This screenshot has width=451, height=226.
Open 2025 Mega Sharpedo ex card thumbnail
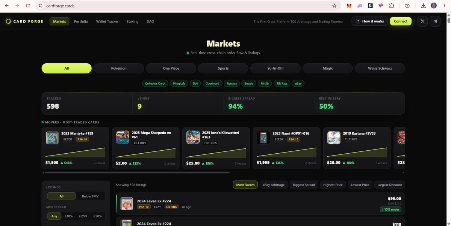coord(123,137)
